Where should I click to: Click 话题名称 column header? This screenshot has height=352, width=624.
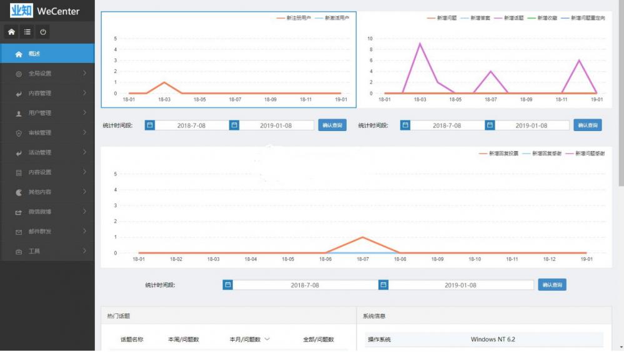coord(132,340)
